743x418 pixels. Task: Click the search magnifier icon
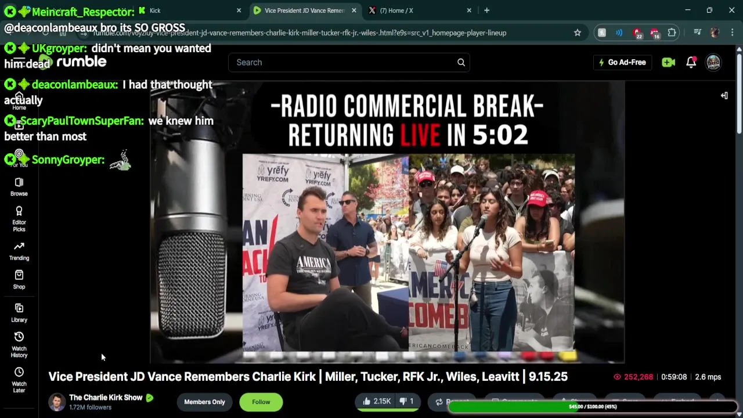(x=461, y=62)
